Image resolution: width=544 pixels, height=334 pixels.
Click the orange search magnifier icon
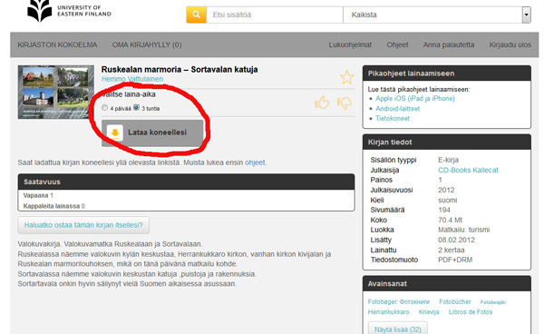tap(197, 15)
